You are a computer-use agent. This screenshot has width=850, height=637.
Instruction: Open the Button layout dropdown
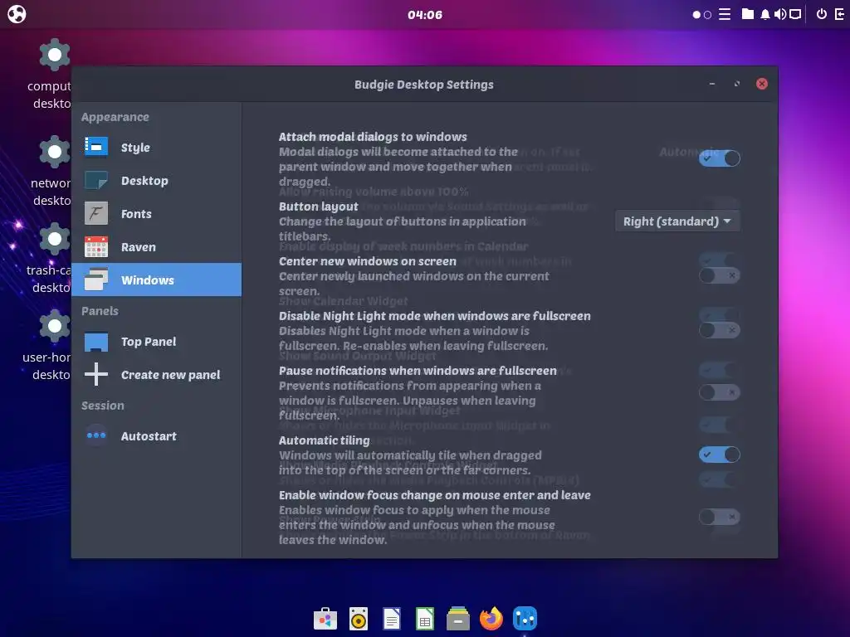coord(677,221)
